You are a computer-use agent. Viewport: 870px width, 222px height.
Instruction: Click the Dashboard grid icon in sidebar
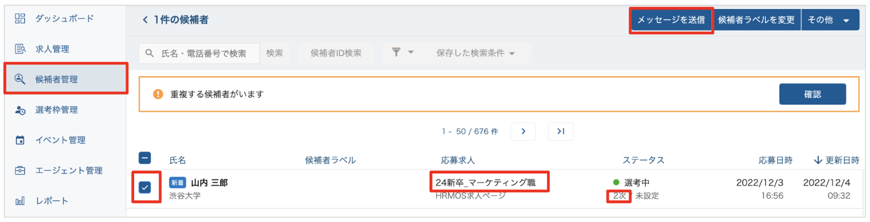tap(20, 18)
